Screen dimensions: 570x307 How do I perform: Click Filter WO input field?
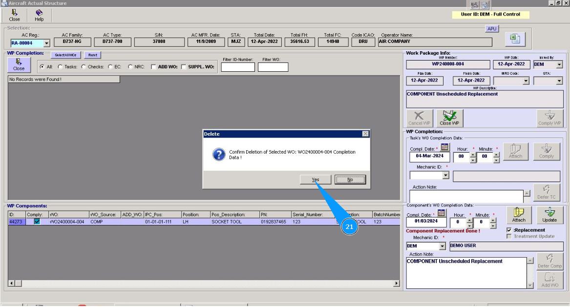[x=273, y=67]
